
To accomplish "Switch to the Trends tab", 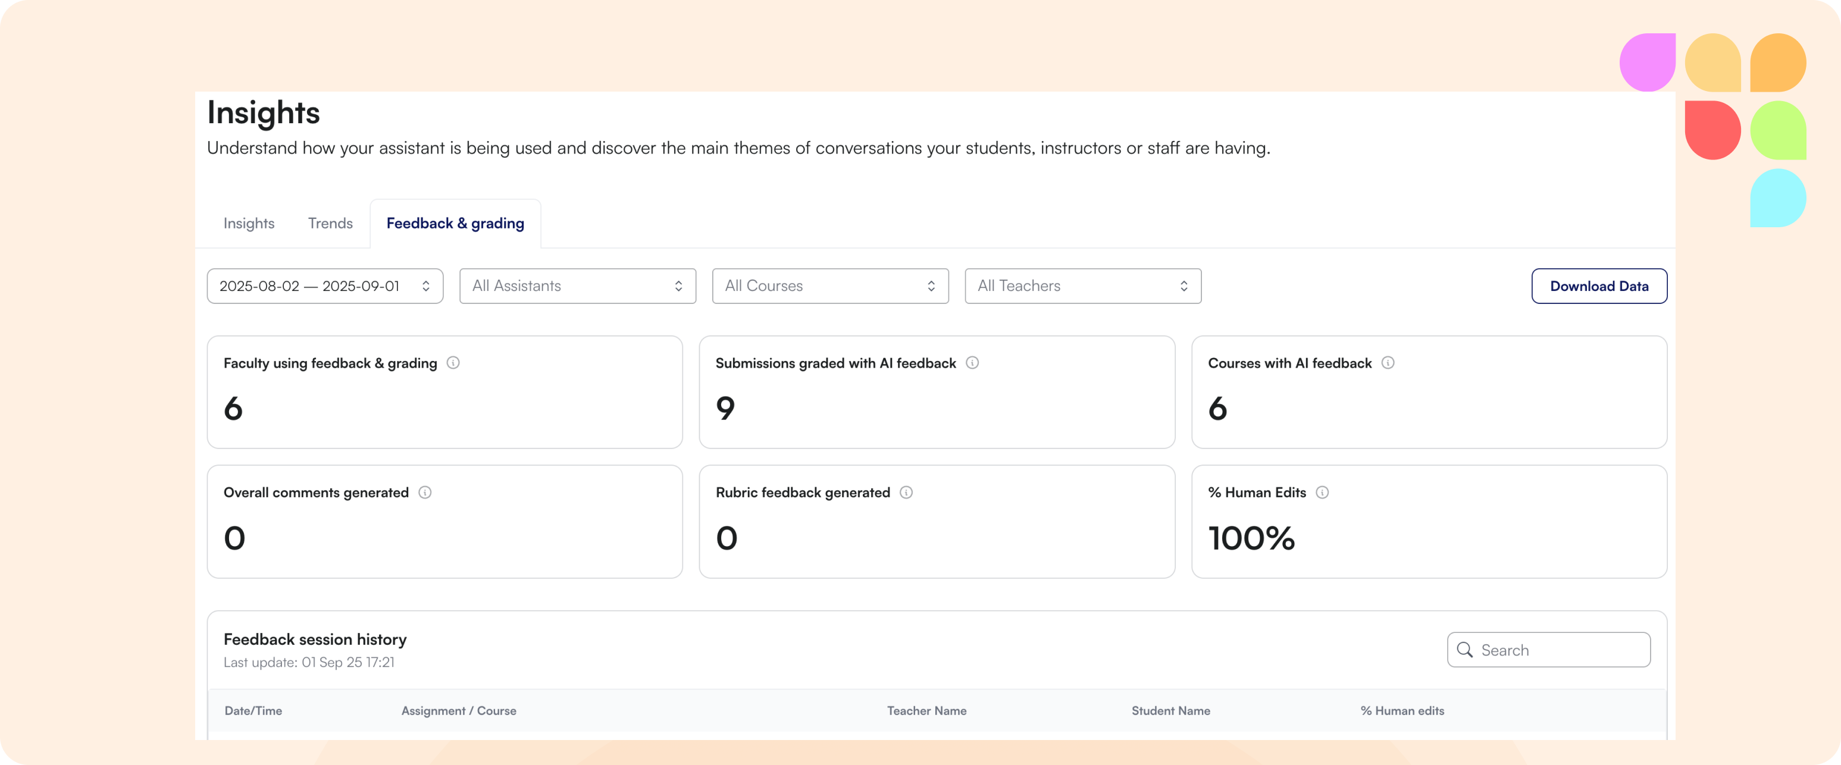I will point(330,224).
